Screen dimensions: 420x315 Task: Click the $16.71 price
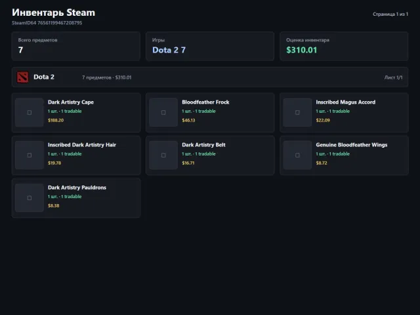(x=188, y=163)
